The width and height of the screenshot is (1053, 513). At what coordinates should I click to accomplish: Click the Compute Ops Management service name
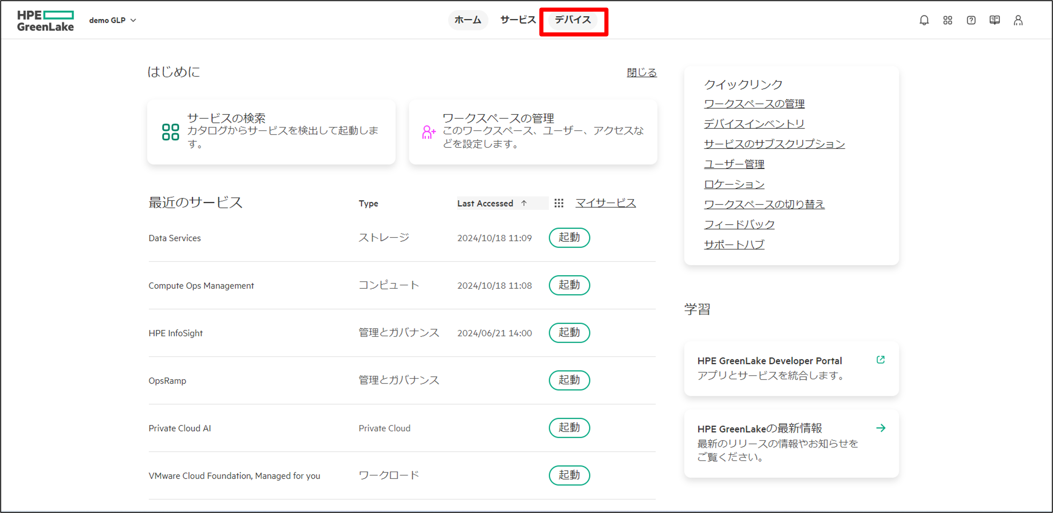click(x=201, y=285)
